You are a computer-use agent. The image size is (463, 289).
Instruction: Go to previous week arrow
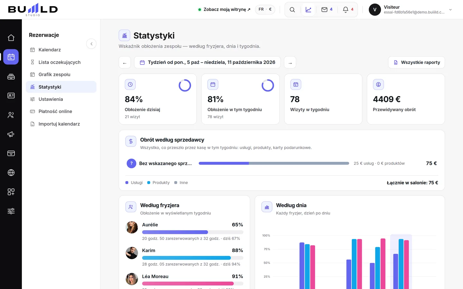click(x=125, y=63)
